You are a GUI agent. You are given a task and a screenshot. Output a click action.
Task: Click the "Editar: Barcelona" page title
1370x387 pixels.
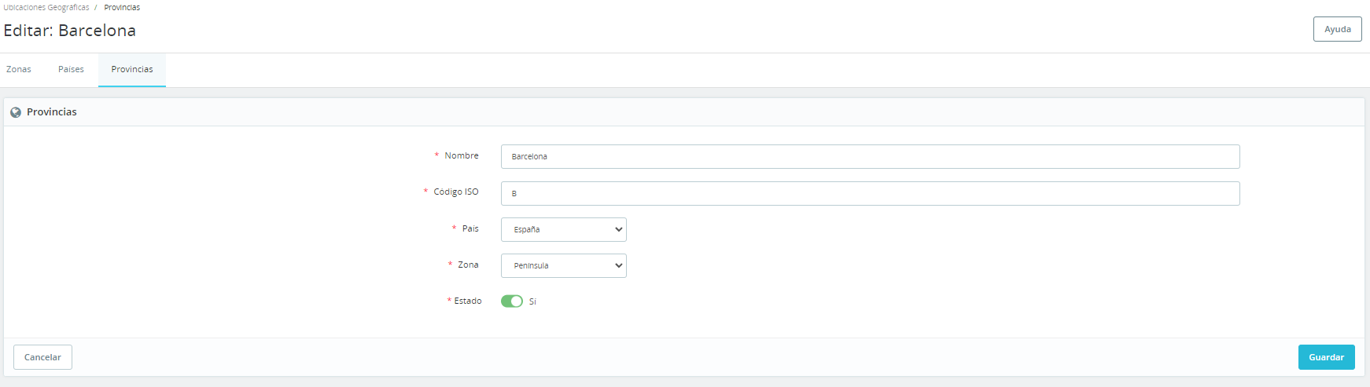tap(70, 31)
